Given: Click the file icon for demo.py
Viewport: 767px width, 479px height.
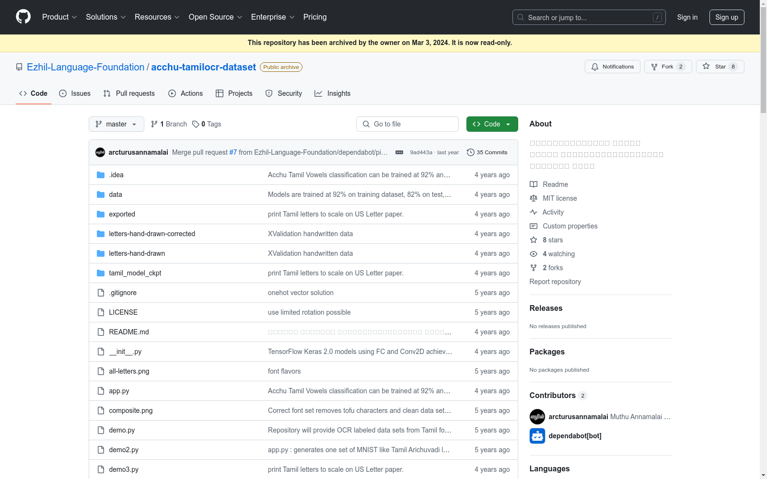Looking at the screenshot, I should point(101,430).
